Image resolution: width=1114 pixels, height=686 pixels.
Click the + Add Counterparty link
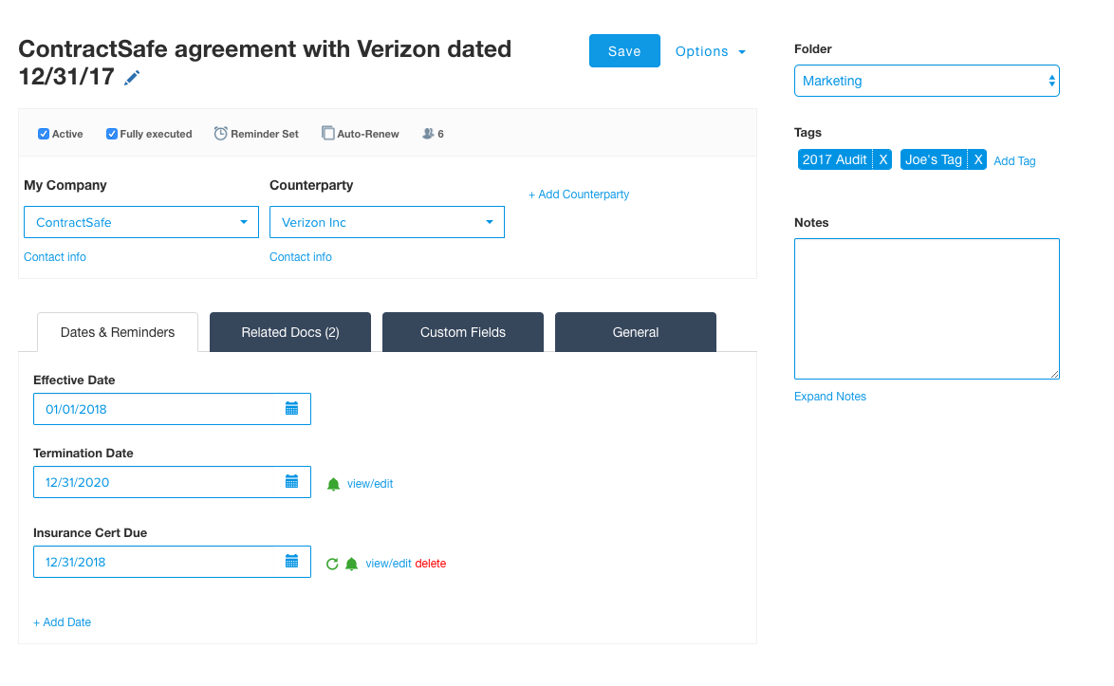click(579, 195)
